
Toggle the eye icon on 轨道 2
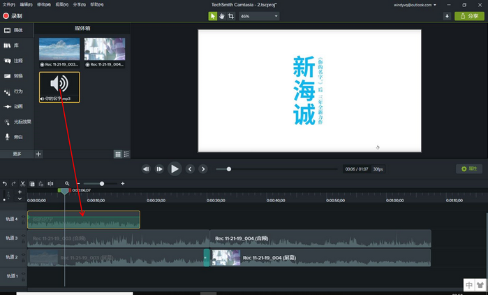coord(23,255)
